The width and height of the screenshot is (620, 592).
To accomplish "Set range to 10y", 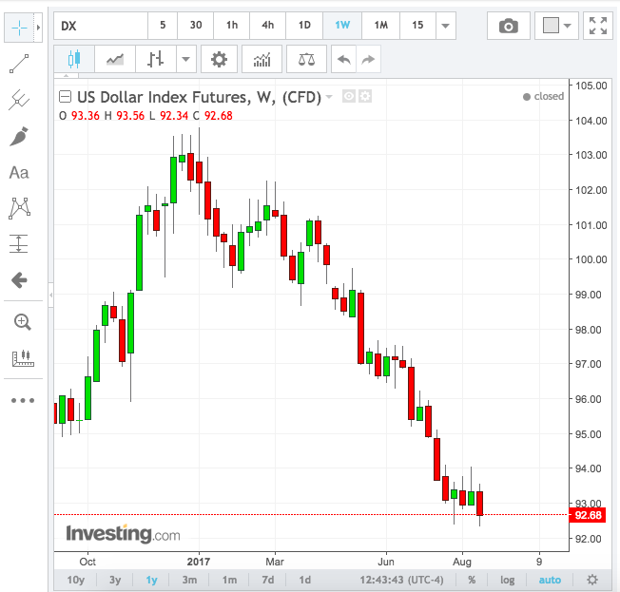I will tap(75, 580).
